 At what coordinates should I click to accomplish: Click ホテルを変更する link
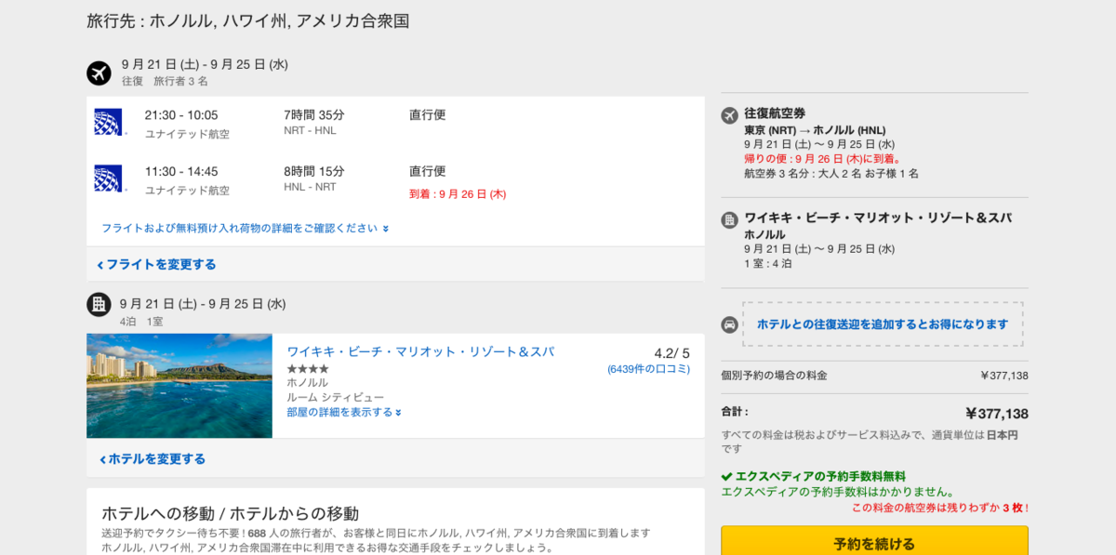(150, 458)
